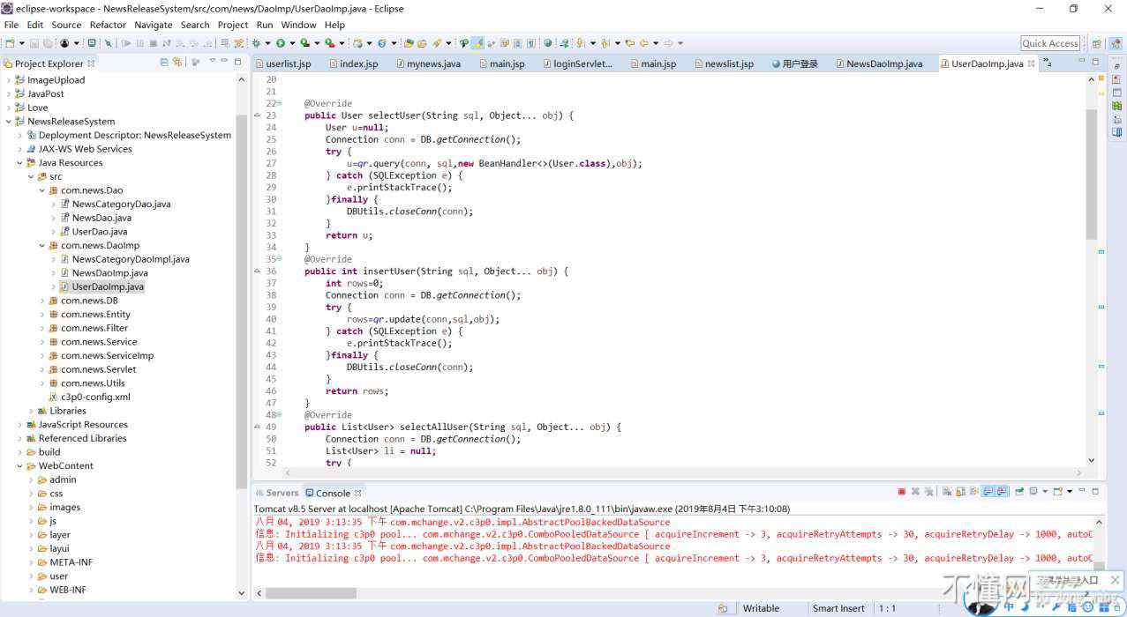
Task: Open the Refactor menu
Action: click(x=108, y=25)
